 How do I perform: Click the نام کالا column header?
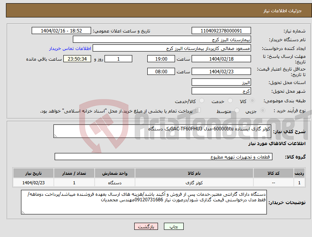(194, 173)
